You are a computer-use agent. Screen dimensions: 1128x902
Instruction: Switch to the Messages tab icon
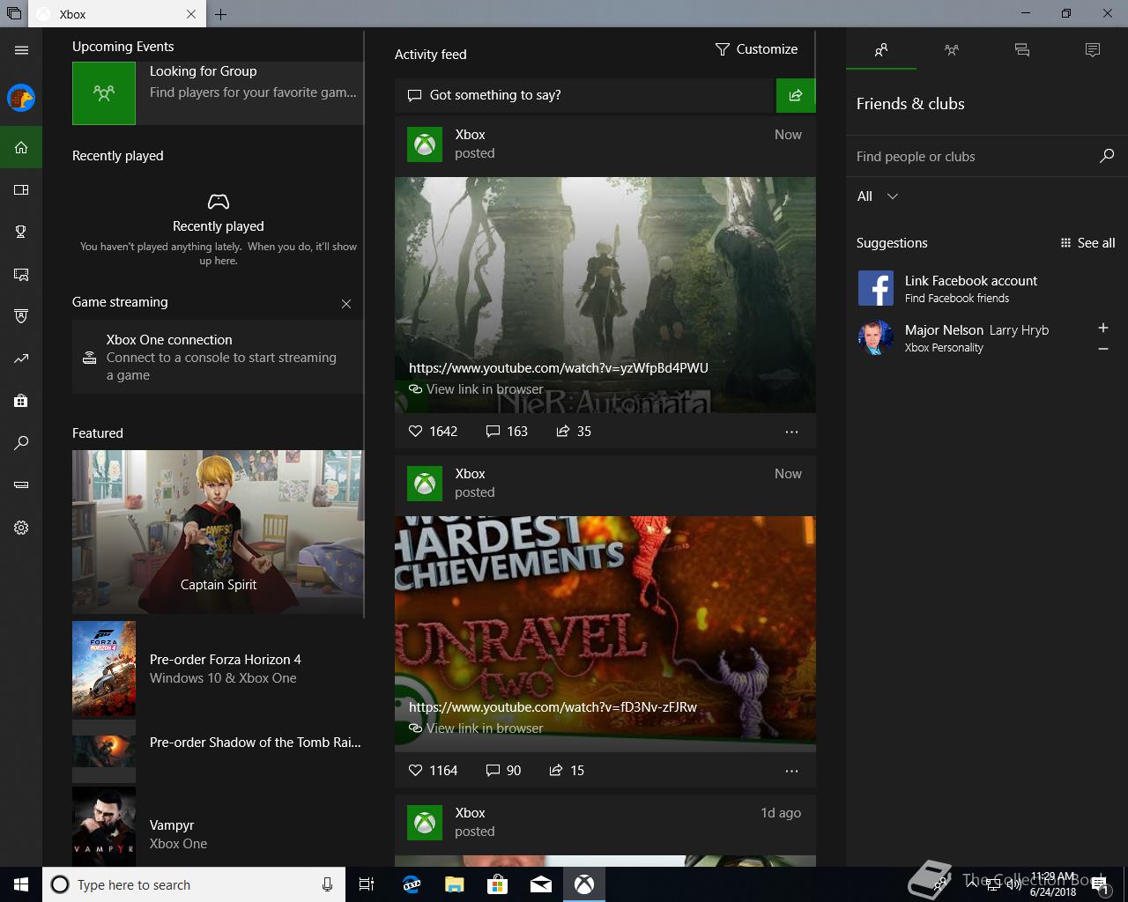click(x=1022, y=50)
